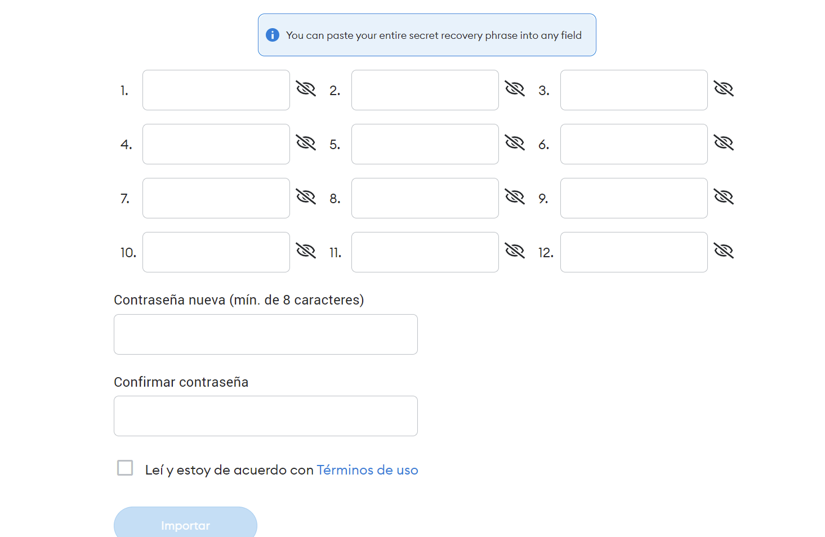Reveal word 4 with eye icon
This screenshot has width=825, height=537.
click(306, 143)
